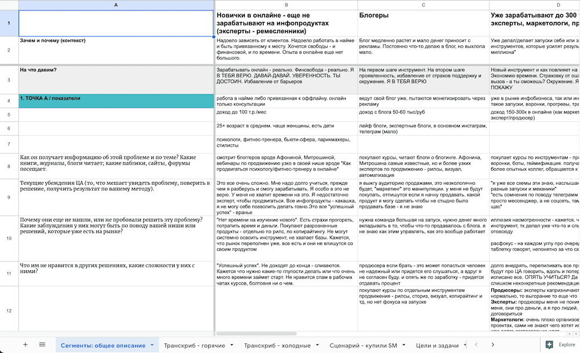
Task: Select row 2 header
Action: pyautogui.click(x=9, y=50)
